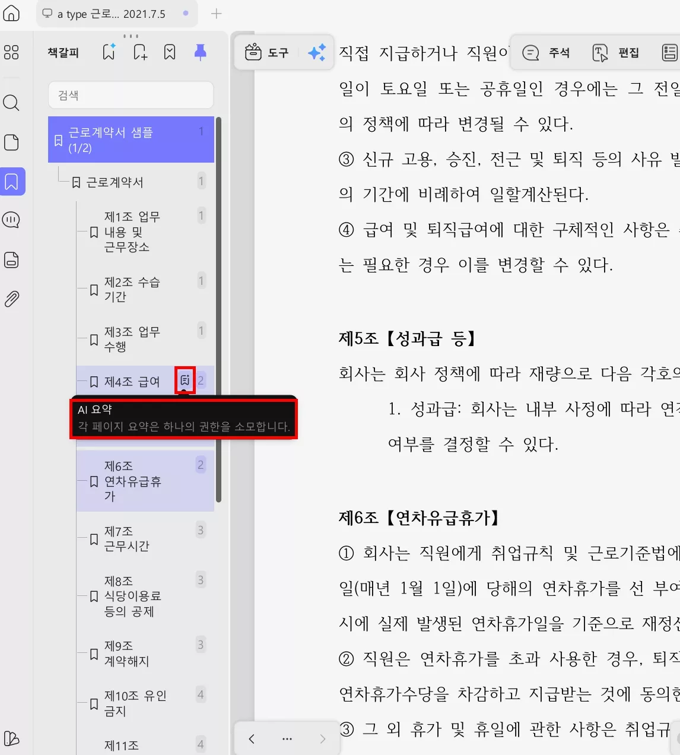Click inside the 검색 search field
This screenshot has width=680, height=755.
pos(131,95)
